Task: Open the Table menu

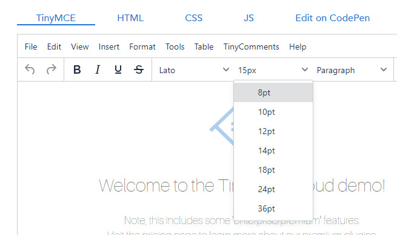Action: [x=204, y=47]
